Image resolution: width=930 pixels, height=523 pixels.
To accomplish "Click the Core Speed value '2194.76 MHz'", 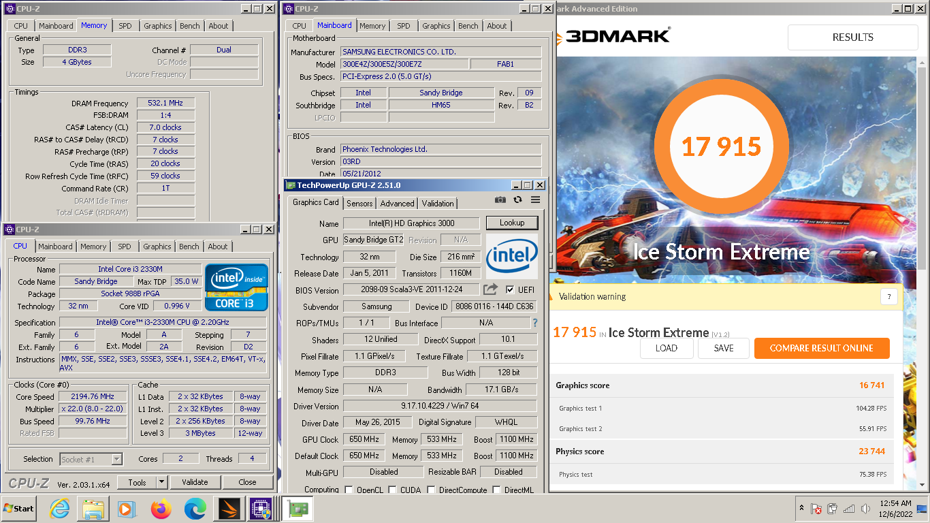I will coord(93,396).
